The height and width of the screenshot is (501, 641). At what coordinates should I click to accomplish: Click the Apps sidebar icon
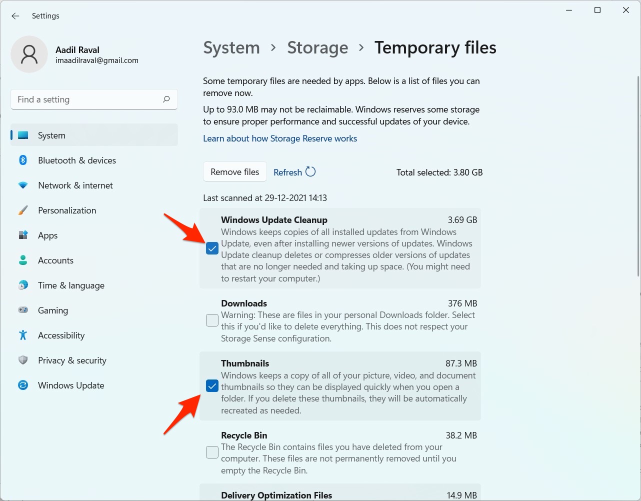coord(23,235)
